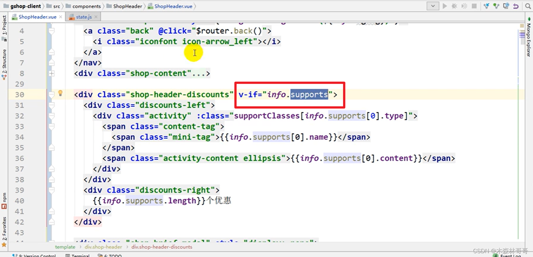Click the ShopHeader folder breadcrumb
Viewport: 533px width, 257px height.
[124, 6]
